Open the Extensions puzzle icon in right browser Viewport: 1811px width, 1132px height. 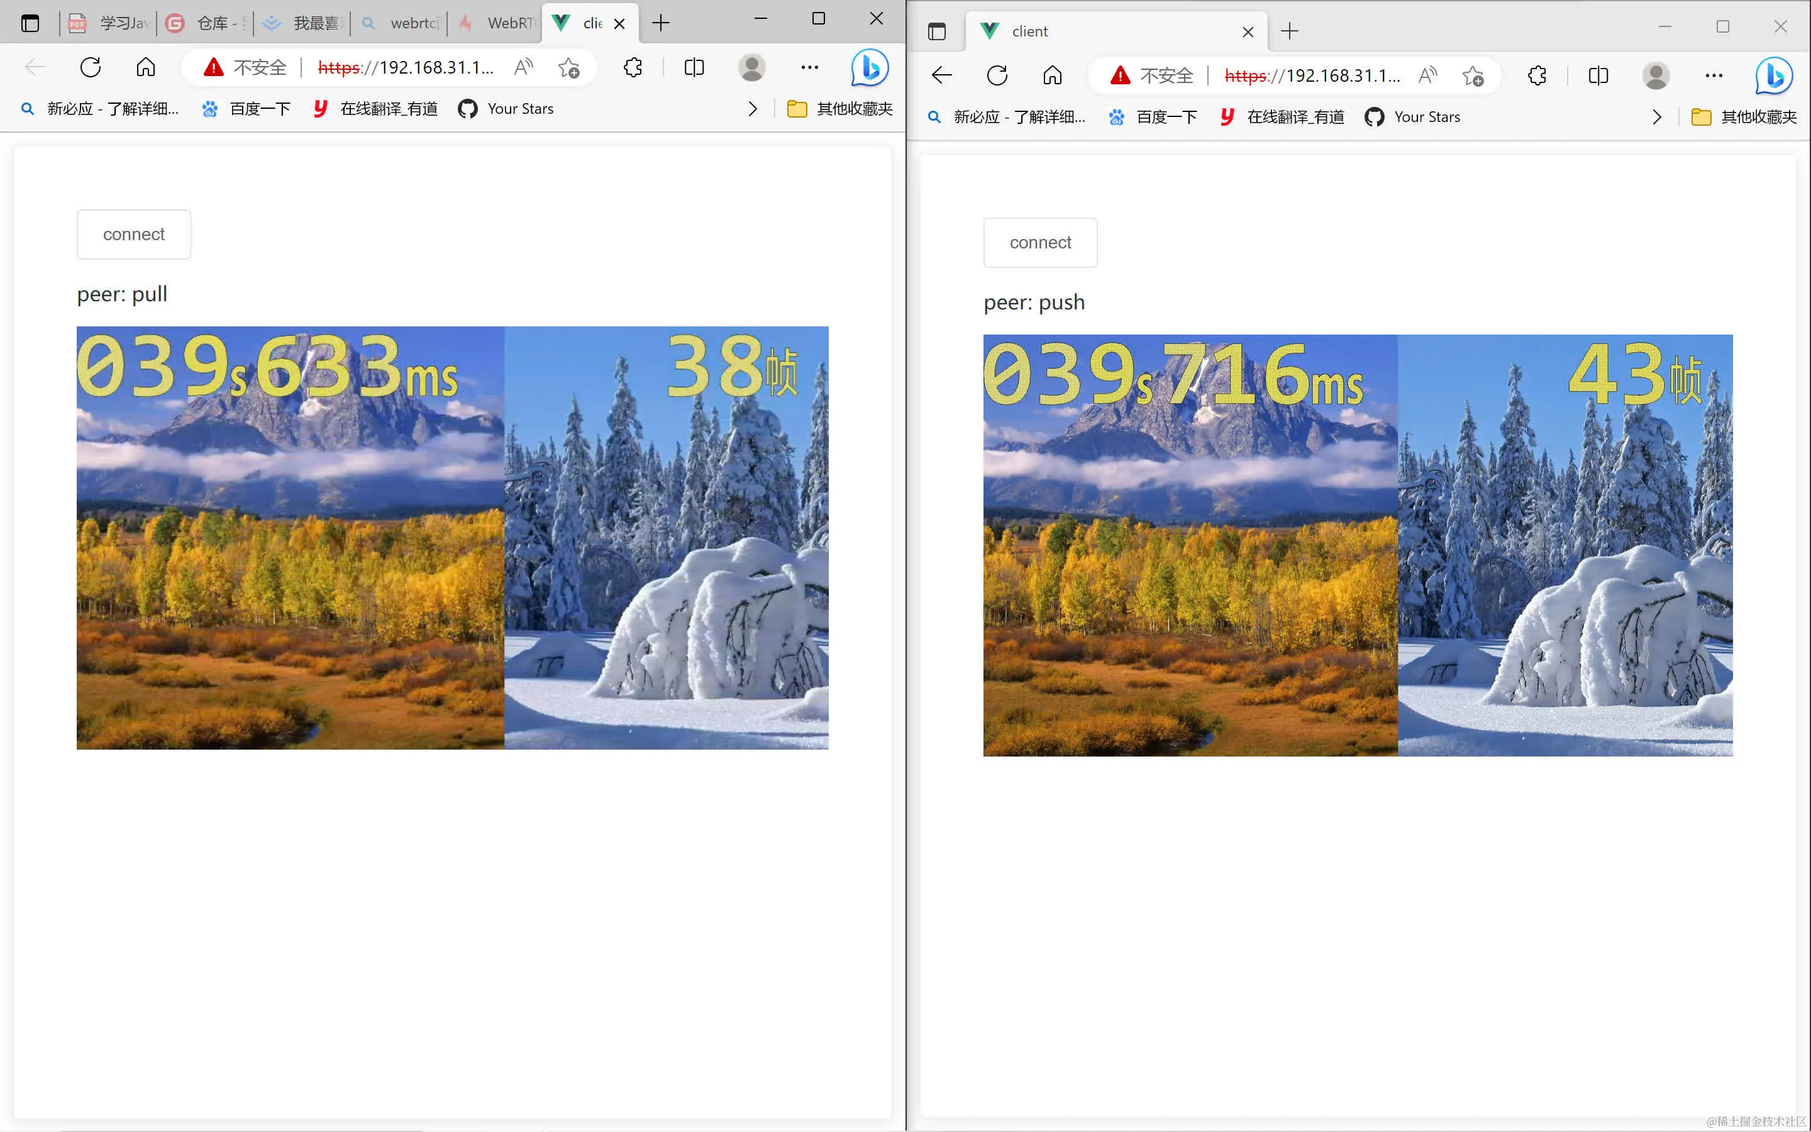coord(1537,75)
